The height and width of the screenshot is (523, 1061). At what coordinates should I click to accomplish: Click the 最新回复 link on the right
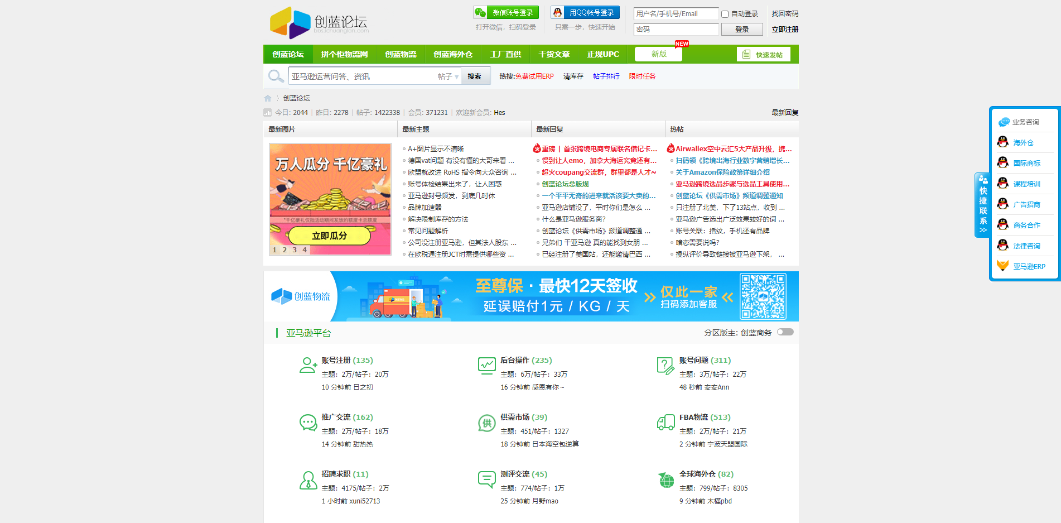785,113
